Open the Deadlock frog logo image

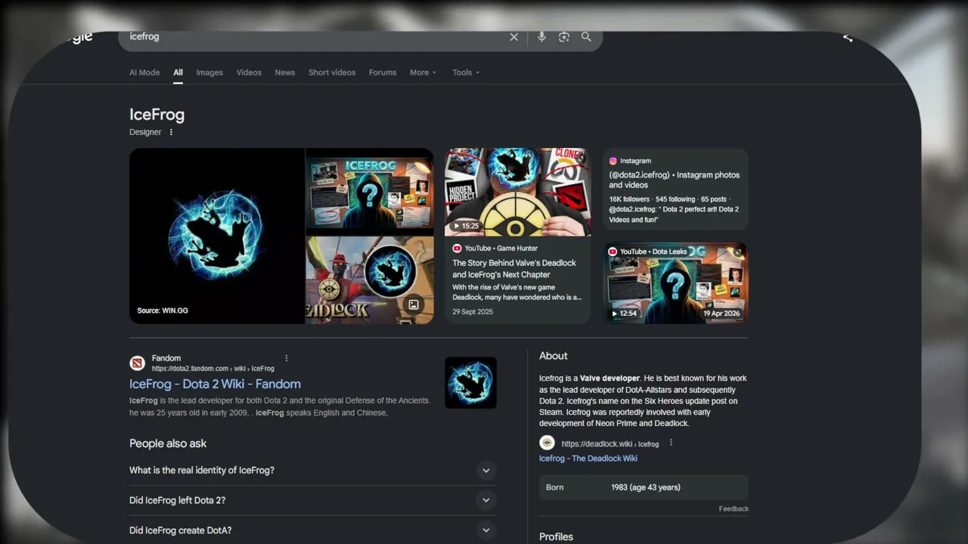370,280
